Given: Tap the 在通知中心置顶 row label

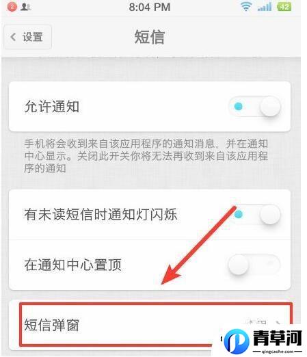Looking at the screenshot, I should (72, 265).
